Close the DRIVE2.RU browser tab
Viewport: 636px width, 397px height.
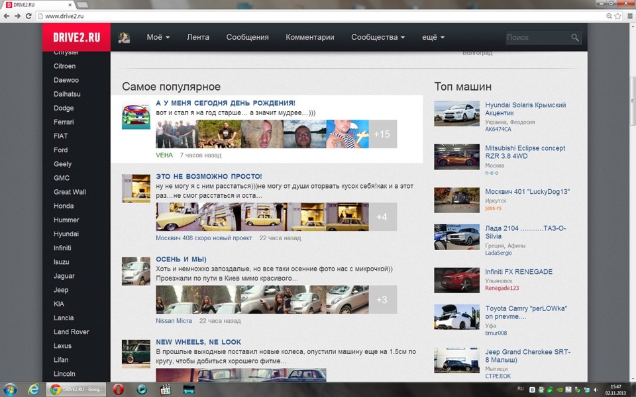[70, 5]
